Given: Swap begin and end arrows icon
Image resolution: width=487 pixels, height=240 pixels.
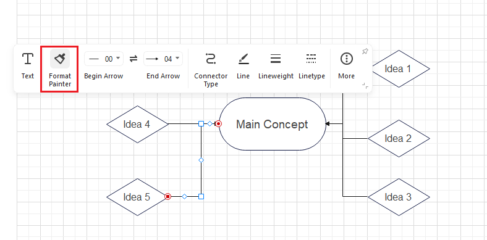Looking at the screenshot, I should tap(133, 59).
